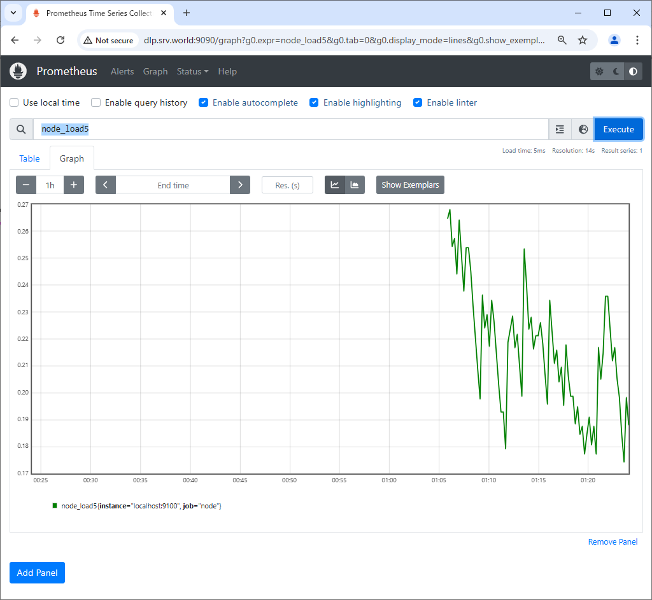The width and height of the screenshot is (652, 600).
Task: Decrease the time range with minus
Action: [x=25, y=185]
